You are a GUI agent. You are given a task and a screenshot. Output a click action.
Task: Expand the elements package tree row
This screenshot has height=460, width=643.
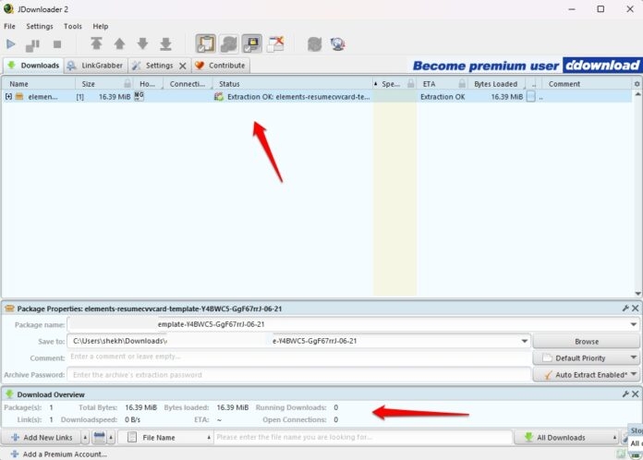point(9,96)
